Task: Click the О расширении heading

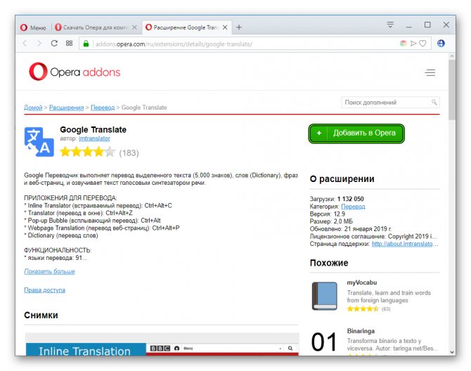Action: click(x=342, y=179)
